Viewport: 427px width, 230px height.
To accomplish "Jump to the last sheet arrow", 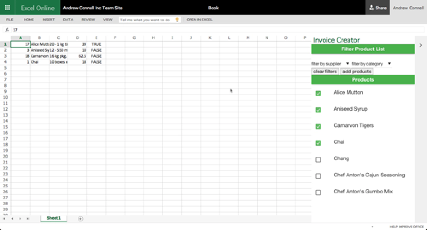I will [x=28, y=218].
